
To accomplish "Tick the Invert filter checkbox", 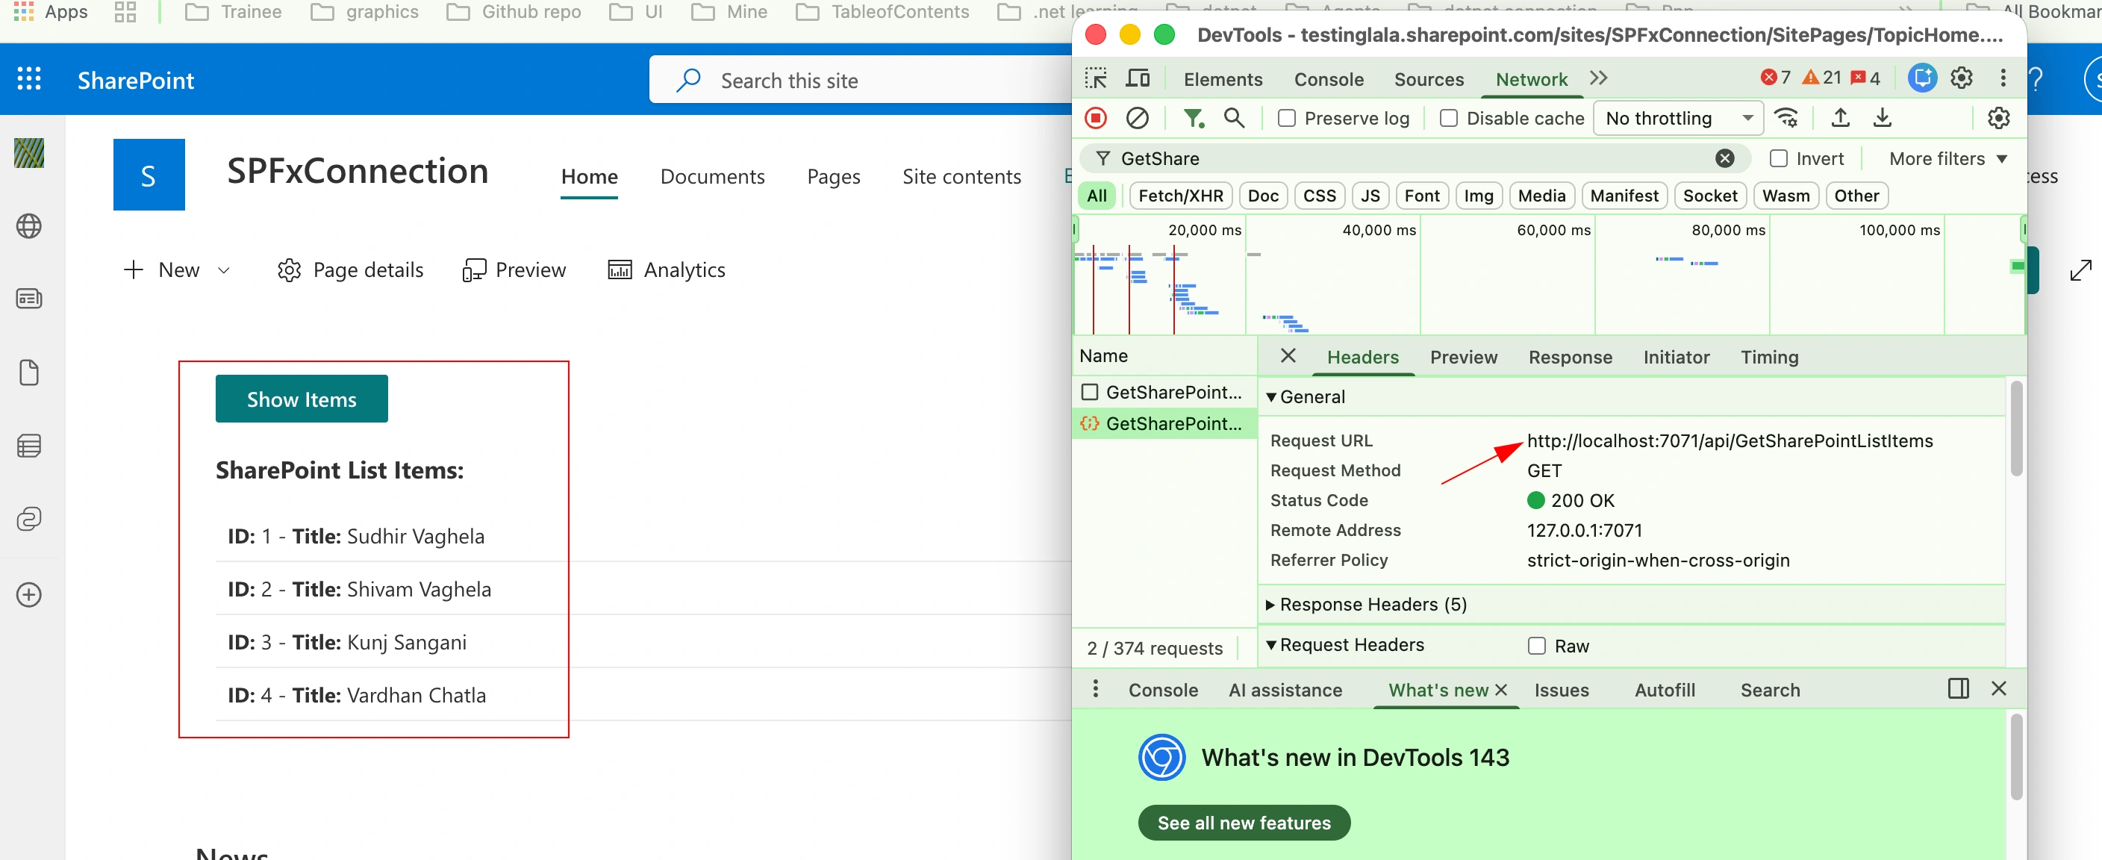I will (x=1778, y=158).
